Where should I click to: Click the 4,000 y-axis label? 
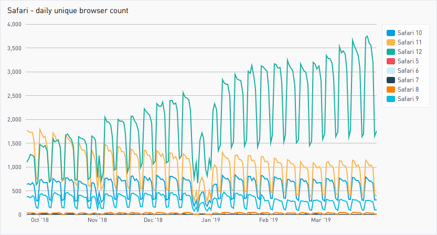click(x=15, y=25)
